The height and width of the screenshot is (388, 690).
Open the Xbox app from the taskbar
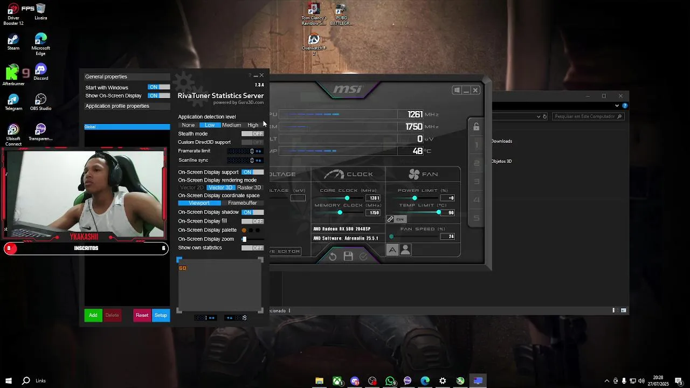point(337,381)
